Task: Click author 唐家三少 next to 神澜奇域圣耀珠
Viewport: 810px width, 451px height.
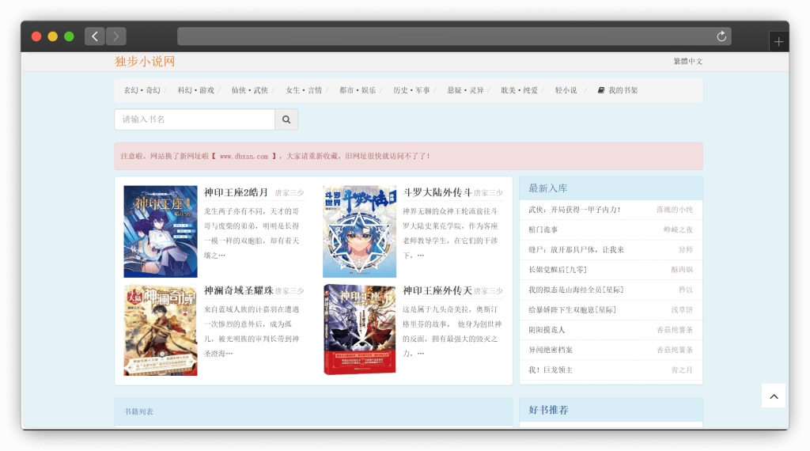Action: tap(290, 291)
